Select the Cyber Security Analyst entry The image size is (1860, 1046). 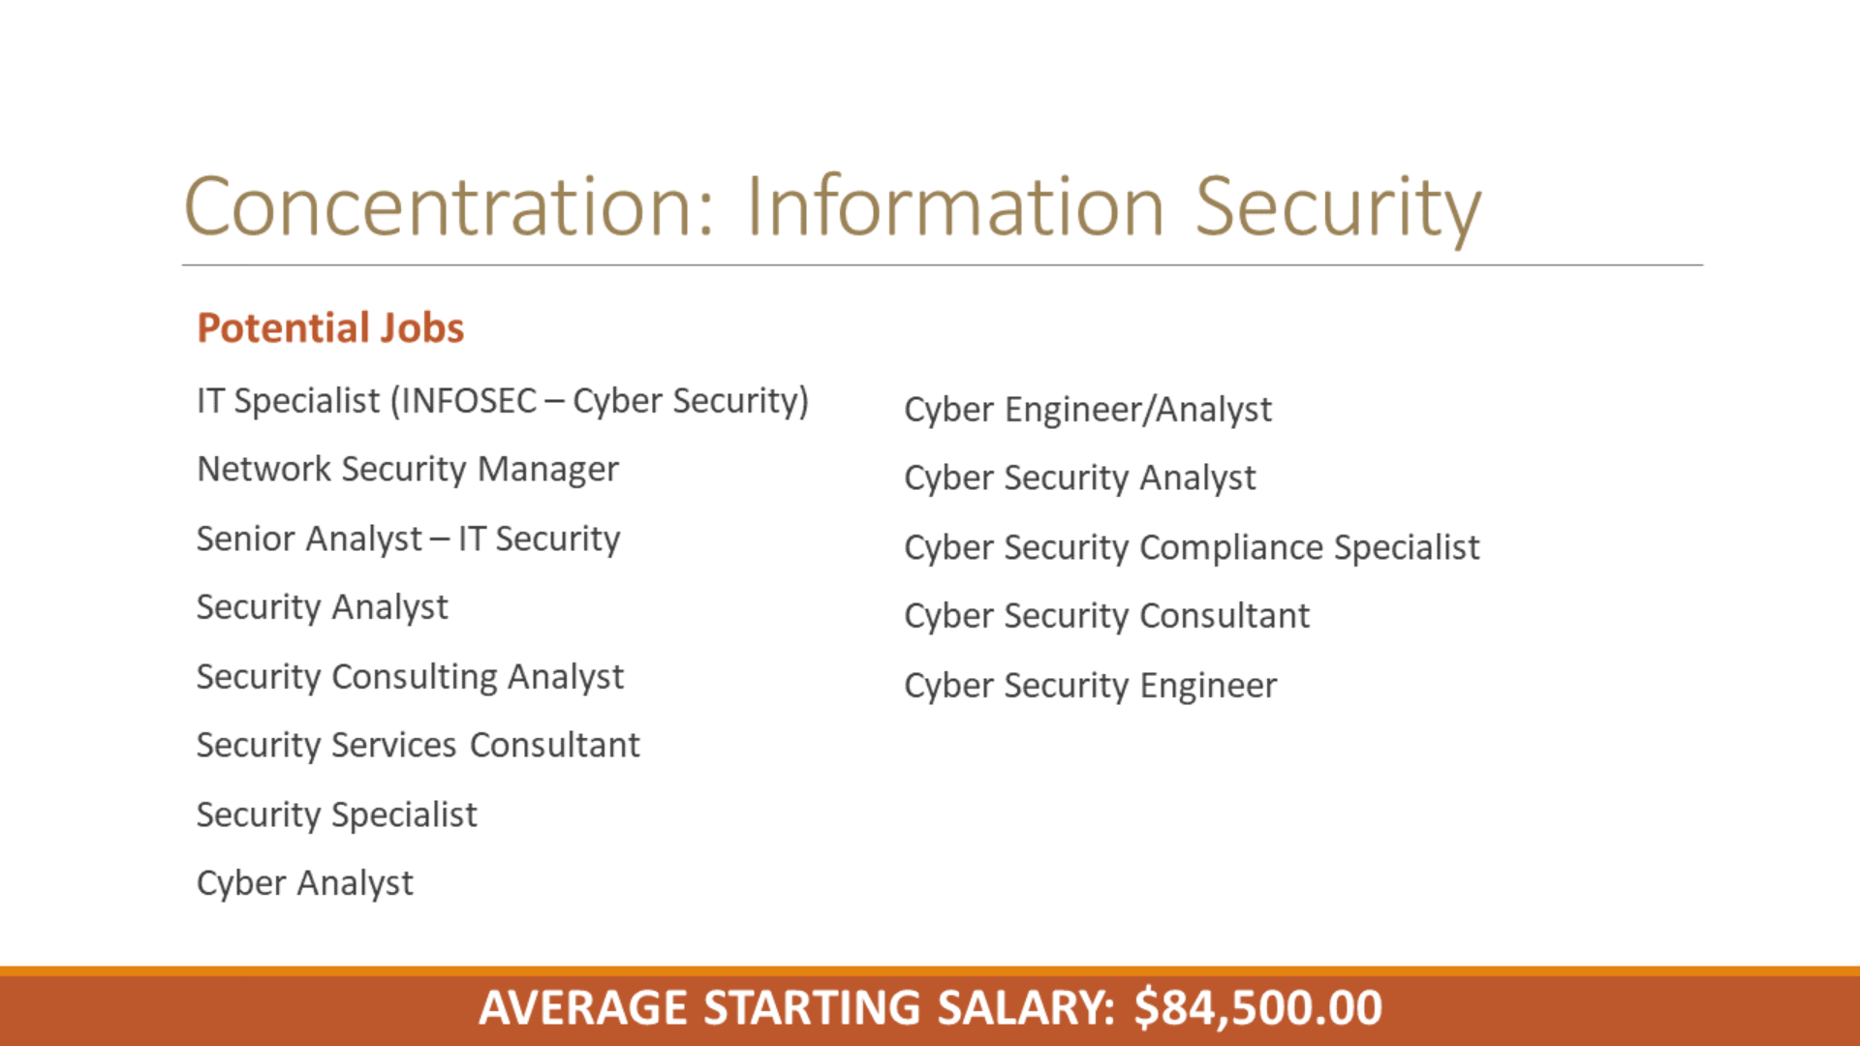point(1080,478)
